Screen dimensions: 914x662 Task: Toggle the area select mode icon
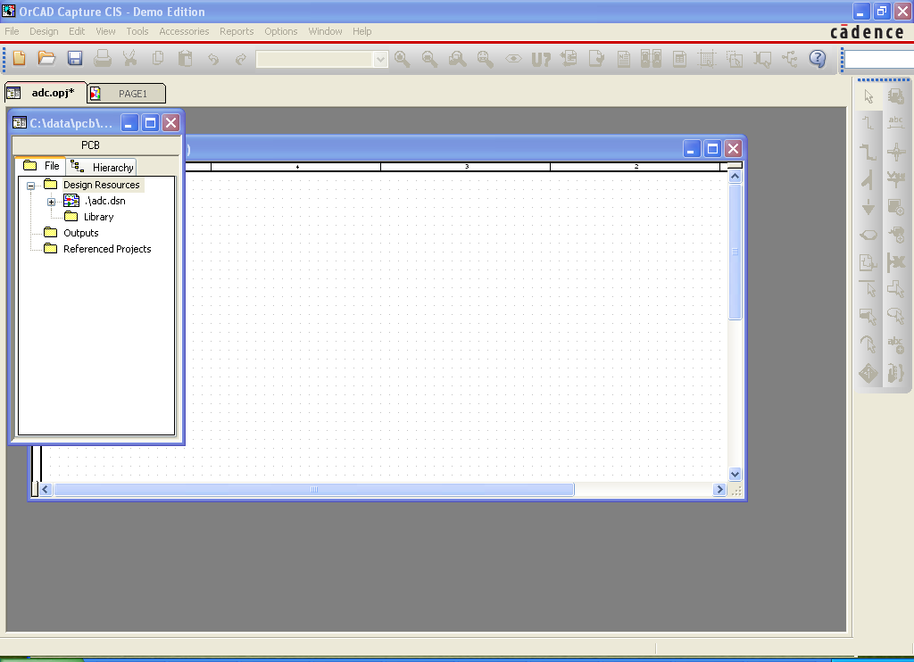[x=735, y=59]
